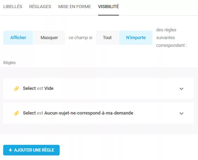The image size is (198, 160).
Task: Click the link icon of the Aucun-sujet rule
Action: tap(17, 113)
